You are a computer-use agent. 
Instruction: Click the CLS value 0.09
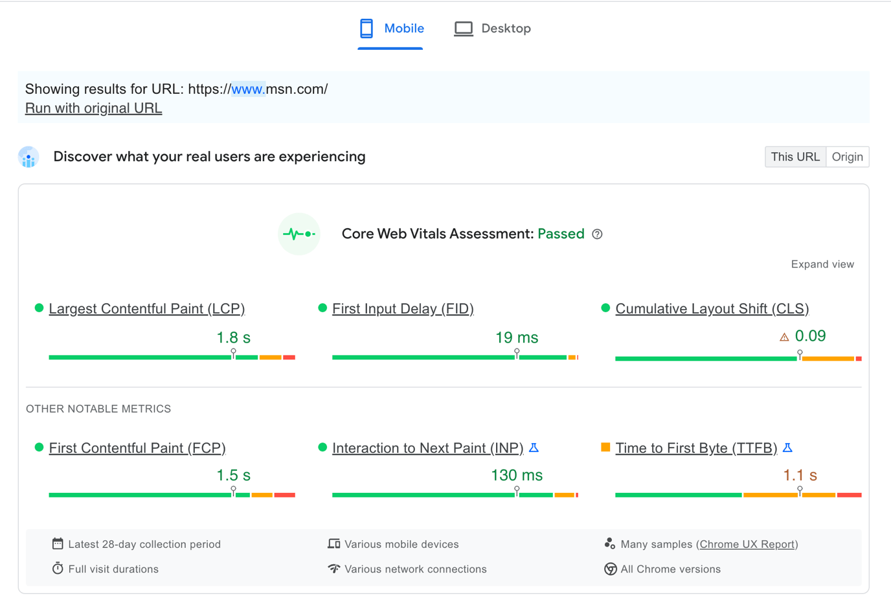click(810, 336)
